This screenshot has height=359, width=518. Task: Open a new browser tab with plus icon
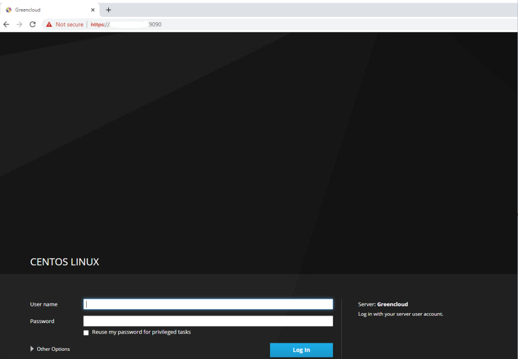pos(108,10)
